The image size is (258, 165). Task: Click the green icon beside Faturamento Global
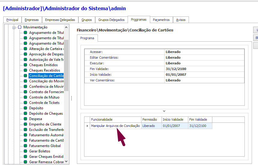pyautogui.click(x=26, y=146)
